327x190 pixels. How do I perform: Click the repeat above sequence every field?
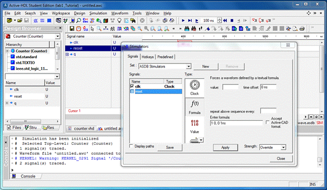tap(268, 111)
